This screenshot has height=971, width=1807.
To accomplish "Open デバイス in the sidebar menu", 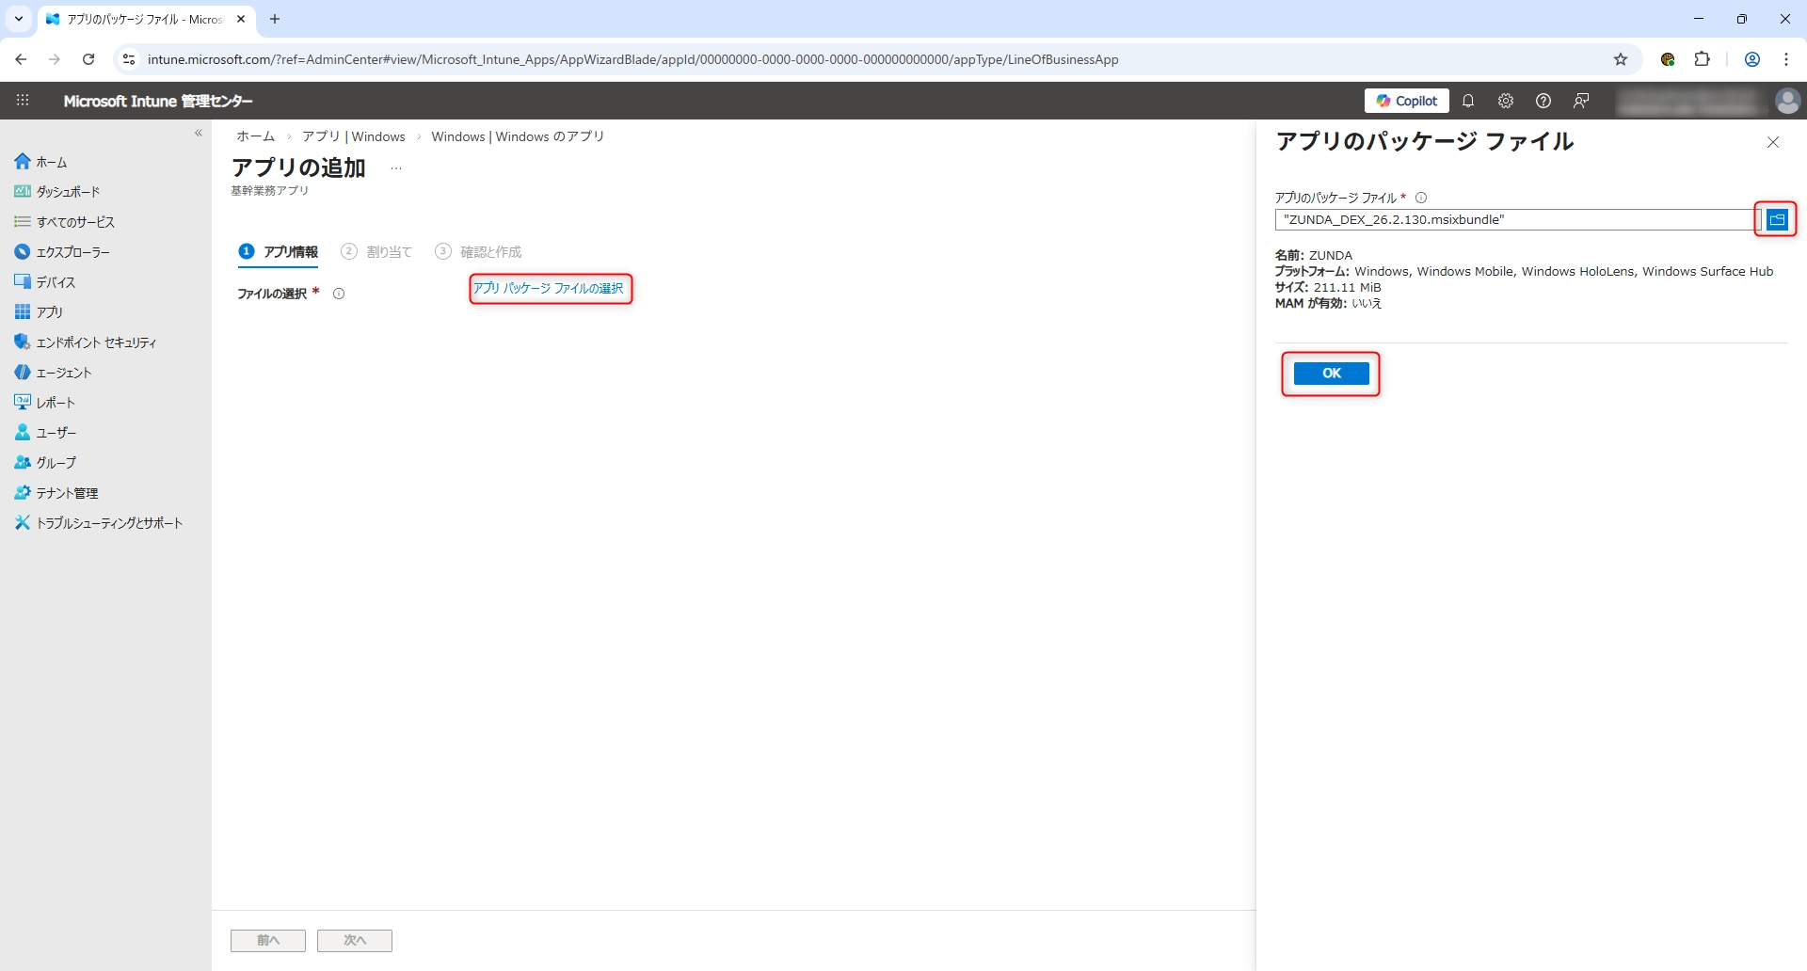I will [56, 282].
